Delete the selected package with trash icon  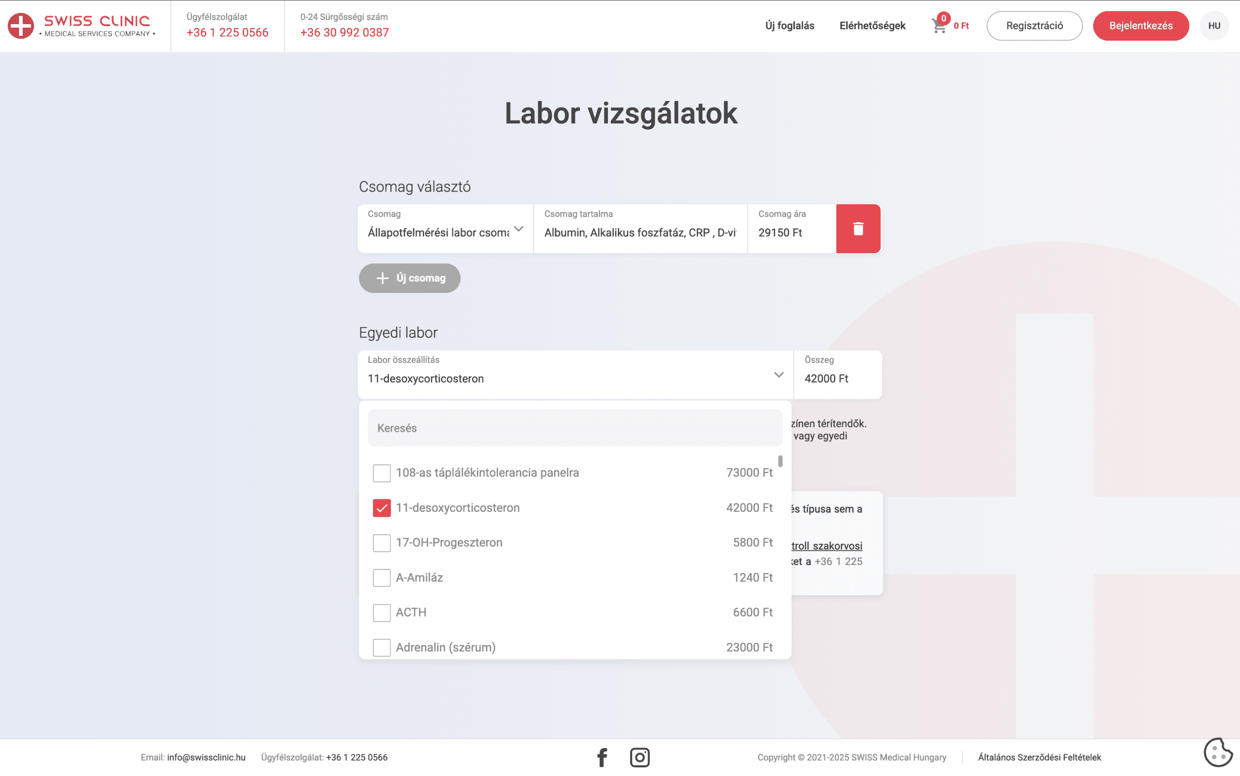point(858,229)
